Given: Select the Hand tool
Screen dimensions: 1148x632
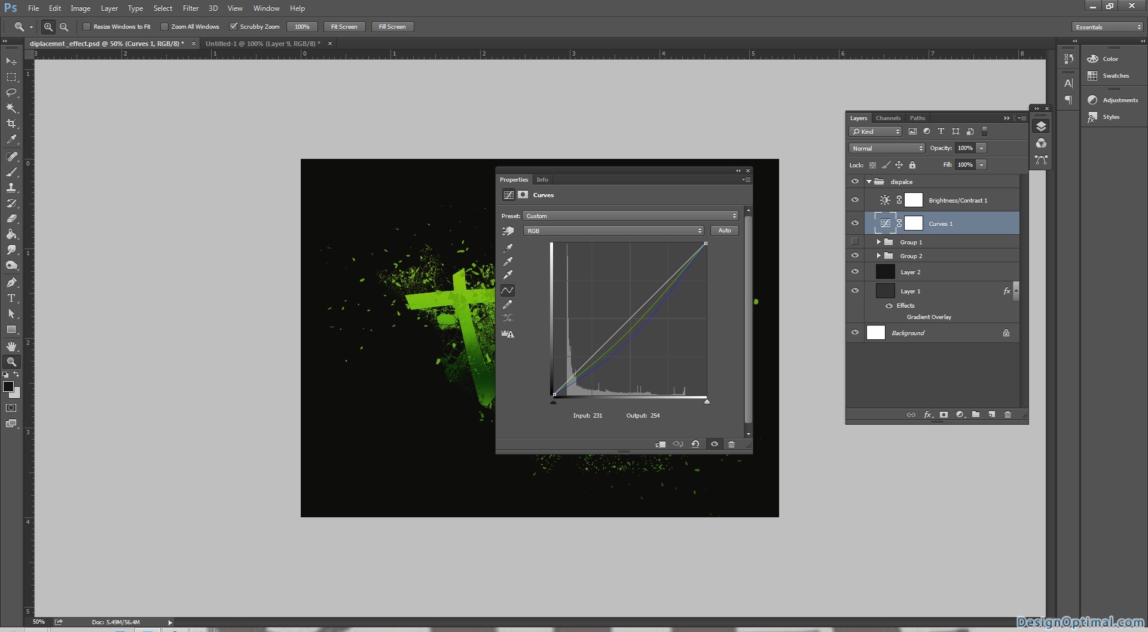Looking at the screenshot, I should (x=11, y=346).
